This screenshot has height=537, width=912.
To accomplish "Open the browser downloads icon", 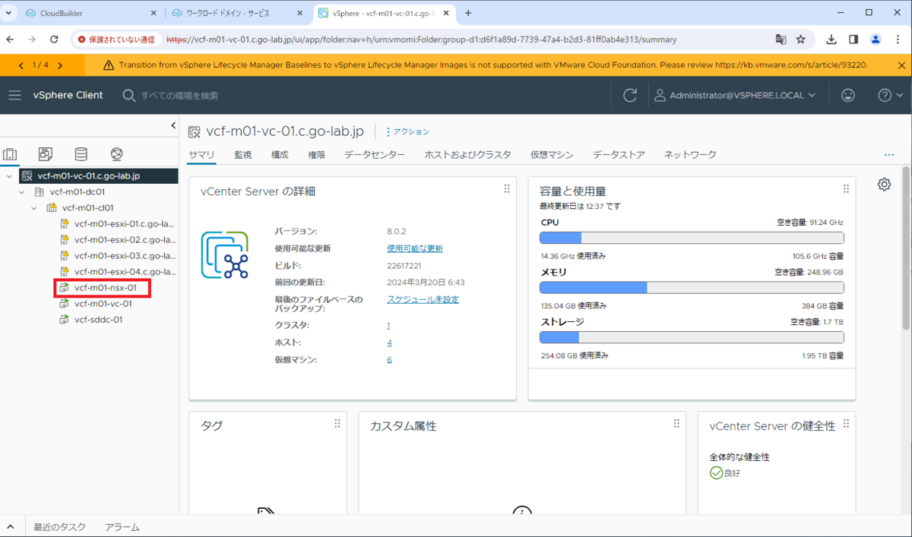I will 832,39.
